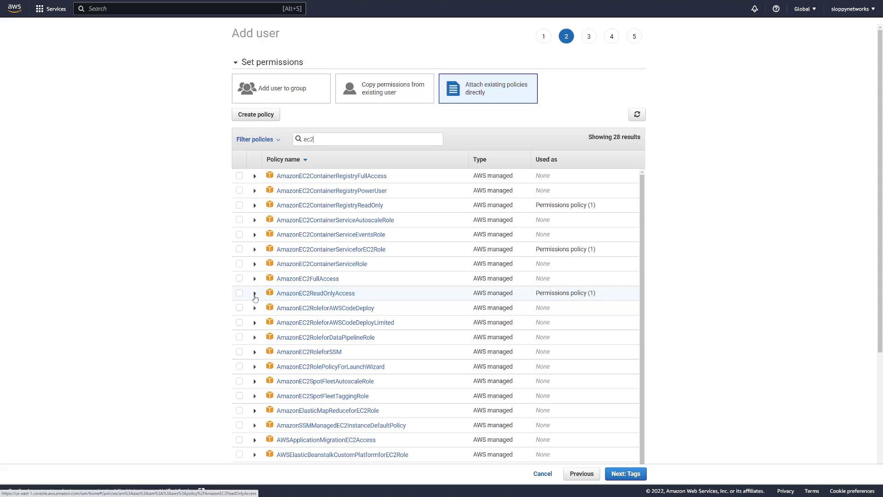Image resolution: width=883 pixels, height=497 pixels.
Task: Click the refresh policies icon button
Action: [x=637, y=115]
